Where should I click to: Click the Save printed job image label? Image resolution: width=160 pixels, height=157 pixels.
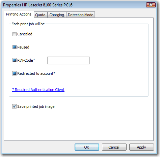tap(36, 106)
